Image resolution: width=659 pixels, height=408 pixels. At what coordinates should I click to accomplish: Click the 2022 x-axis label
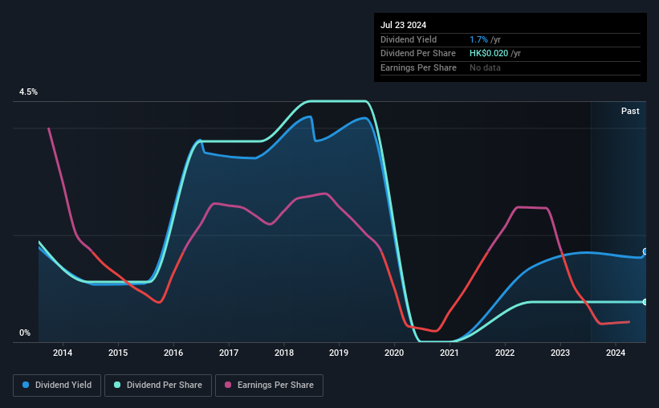[x=505, y=353]
